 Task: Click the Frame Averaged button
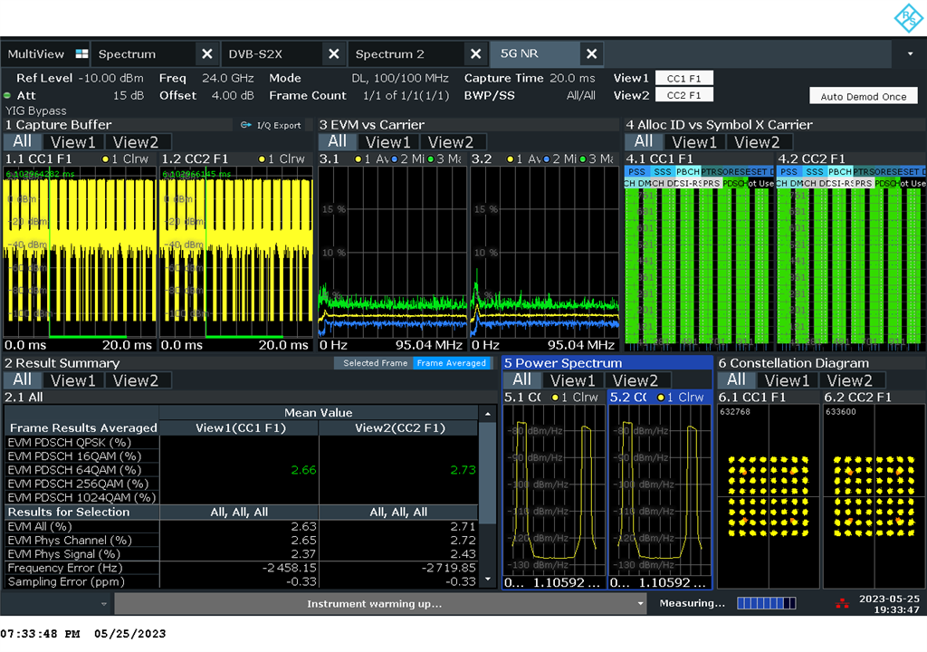[451, 363]
